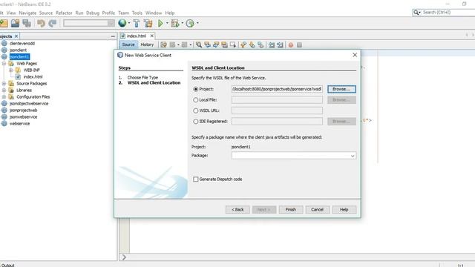Click the Clean and Build icon
The height and width of the screenshot is (267, 475).
pos(148,23)
